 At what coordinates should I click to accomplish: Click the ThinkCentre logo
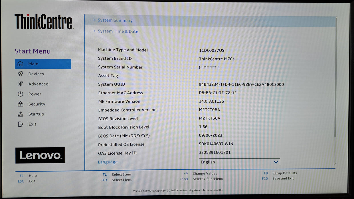click(x=44, y=22)
